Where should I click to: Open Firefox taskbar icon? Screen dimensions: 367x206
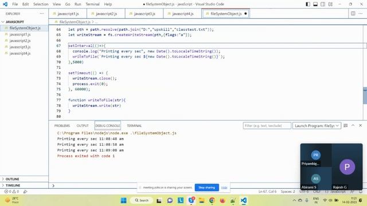point(222,200)
